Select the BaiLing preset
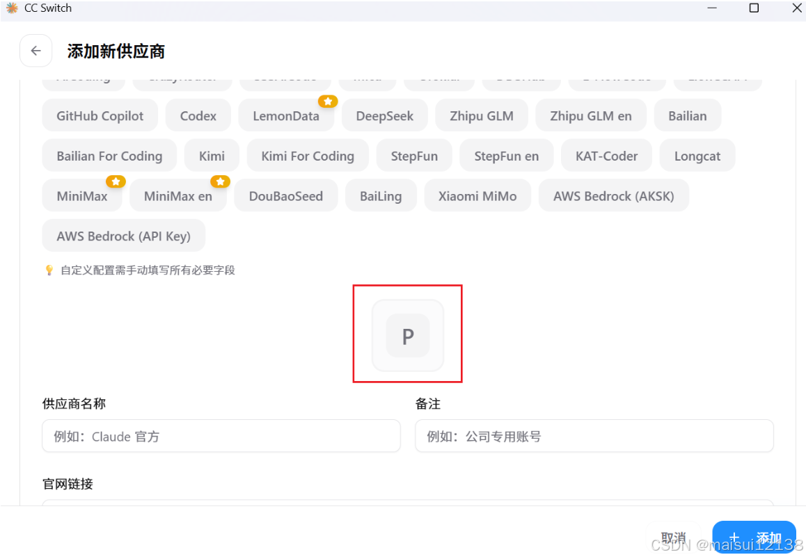The width and height of the screenshot is (806, 559). [381, 195]
